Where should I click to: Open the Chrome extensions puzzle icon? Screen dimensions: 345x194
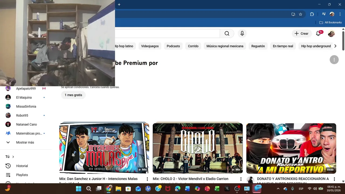tap(312, 14)
